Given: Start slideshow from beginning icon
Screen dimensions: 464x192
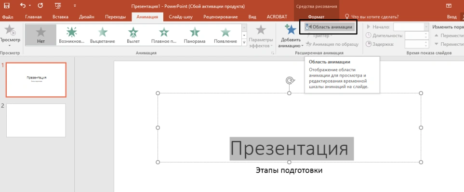Looking at the screenshot, I should tap(58, 5).
